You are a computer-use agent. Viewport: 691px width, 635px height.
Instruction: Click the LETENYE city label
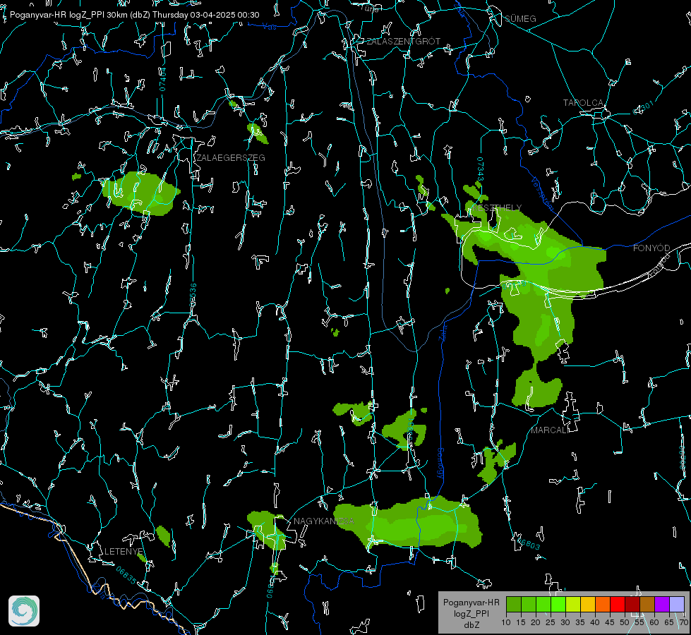(124, 552)
